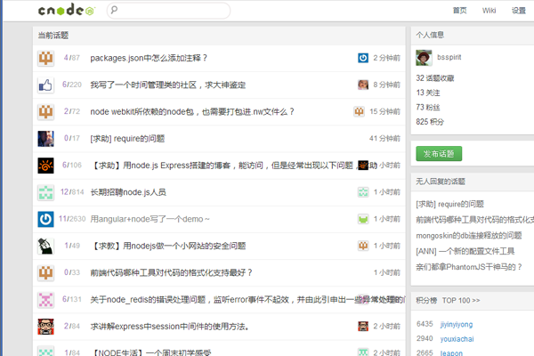View 73 粉丝 list
Viewport: 534px width, 356px height.
(x=428, y=108)
